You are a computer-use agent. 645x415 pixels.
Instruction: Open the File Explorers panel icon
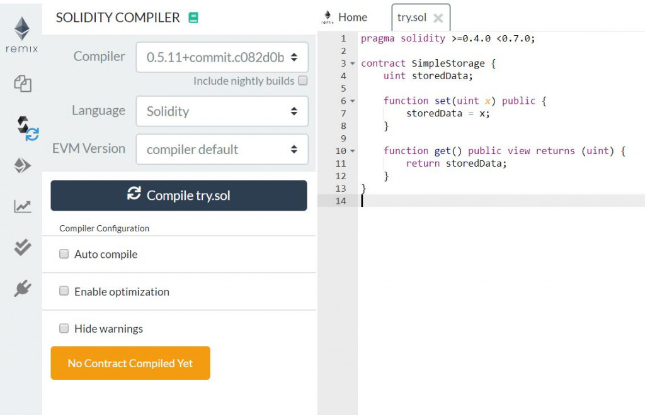point(23,84)
